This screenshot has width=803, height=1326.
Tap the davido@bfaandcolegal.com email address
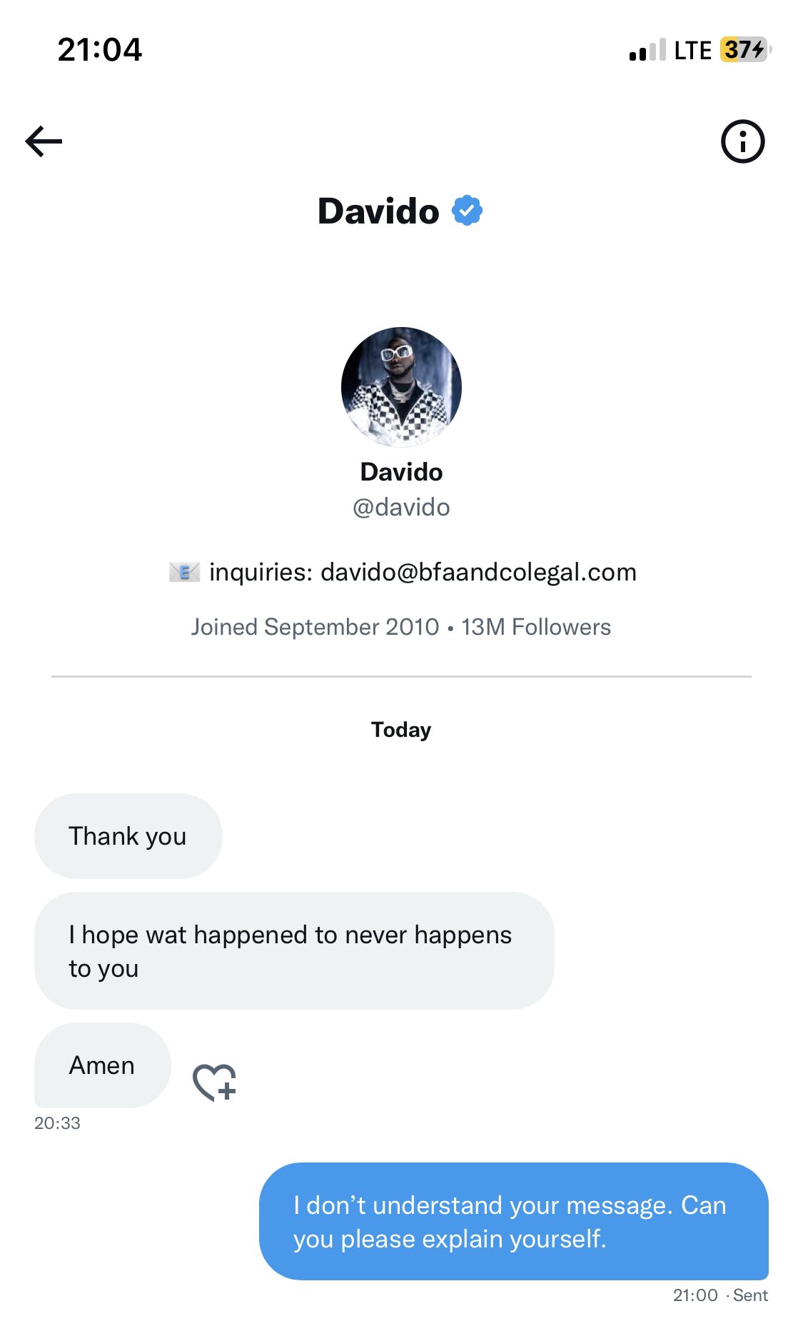point(478,572)
